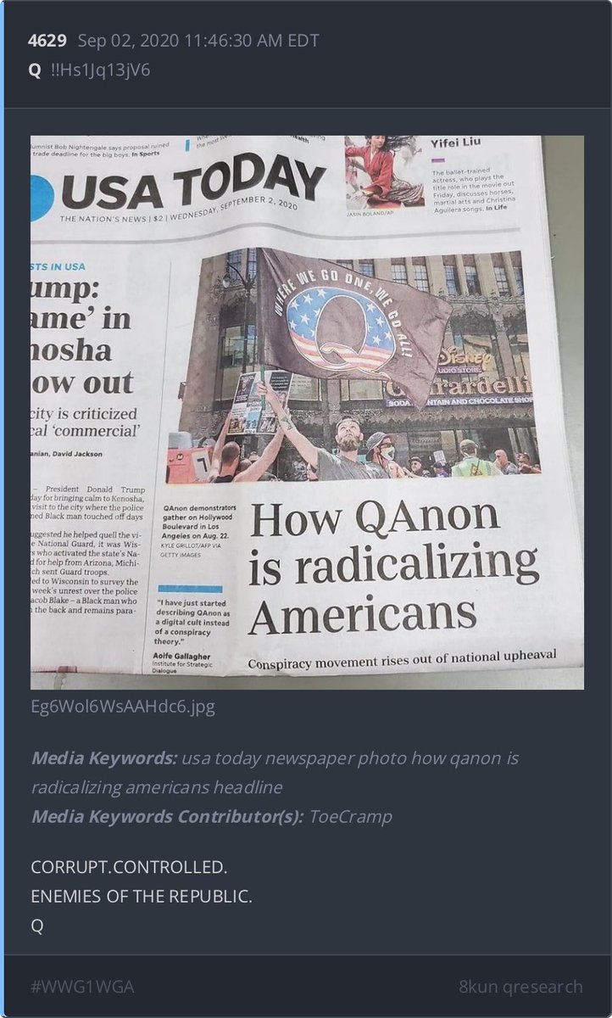Click post number 4629

[x=48, y=41]
